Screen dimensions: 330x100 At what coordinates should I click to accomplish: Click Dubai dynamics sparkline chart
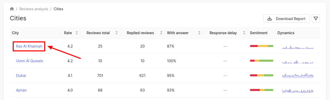(298, 76)
